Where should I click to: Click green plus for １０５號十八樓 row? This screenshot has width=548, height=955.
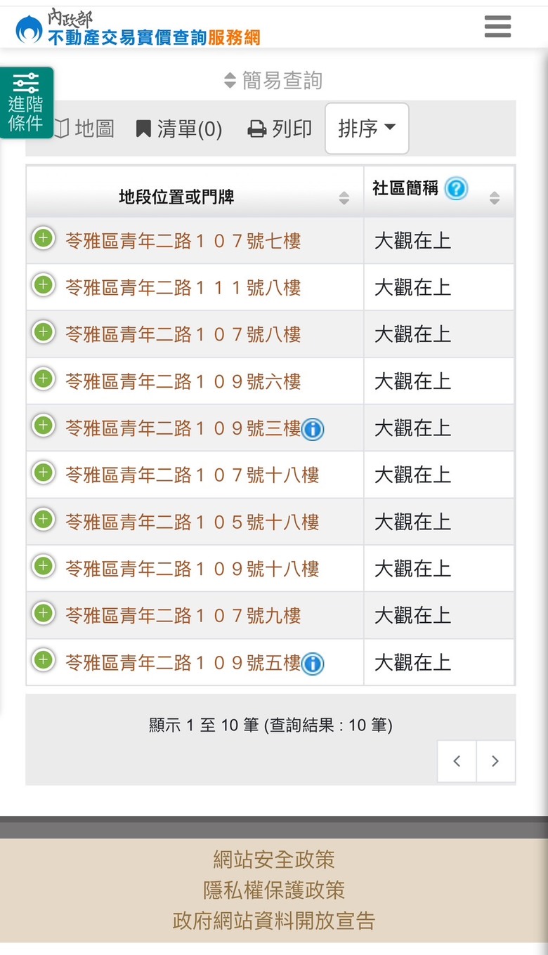coord(43,520)
